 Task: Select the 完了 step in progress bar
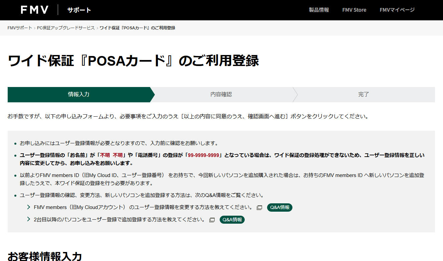point(364,94)
